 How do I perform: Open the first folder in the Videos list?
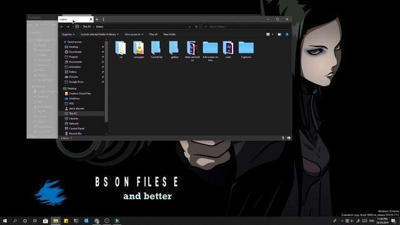click(x=121, y=50)
